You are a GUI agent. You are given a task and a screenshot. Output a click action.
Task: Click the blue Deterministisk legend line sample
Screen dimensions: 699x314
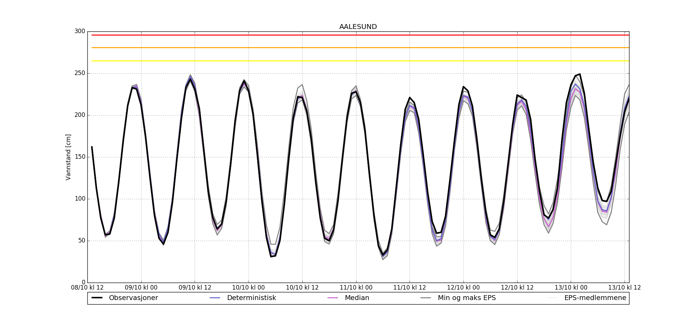pyautogui.click(x=215, y=298)
